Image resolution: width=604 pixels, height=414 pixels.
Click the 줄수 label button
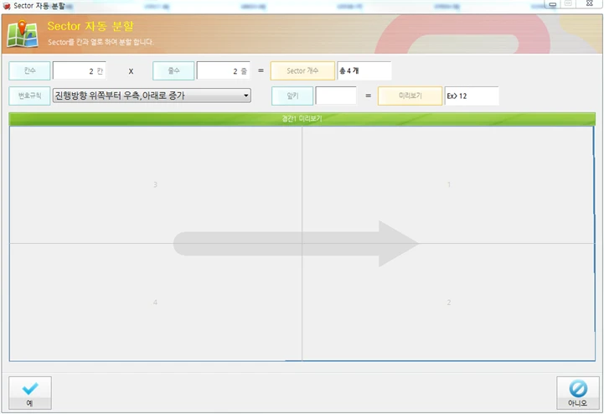173,71
